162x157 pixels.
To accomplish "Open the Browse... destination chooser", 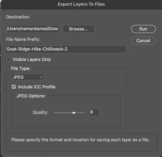I will [x=79, y=29].
